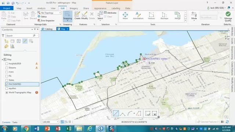Enable editing for PA layer
Viewport: 235px width, 132px height.
[x=7, y=76]
